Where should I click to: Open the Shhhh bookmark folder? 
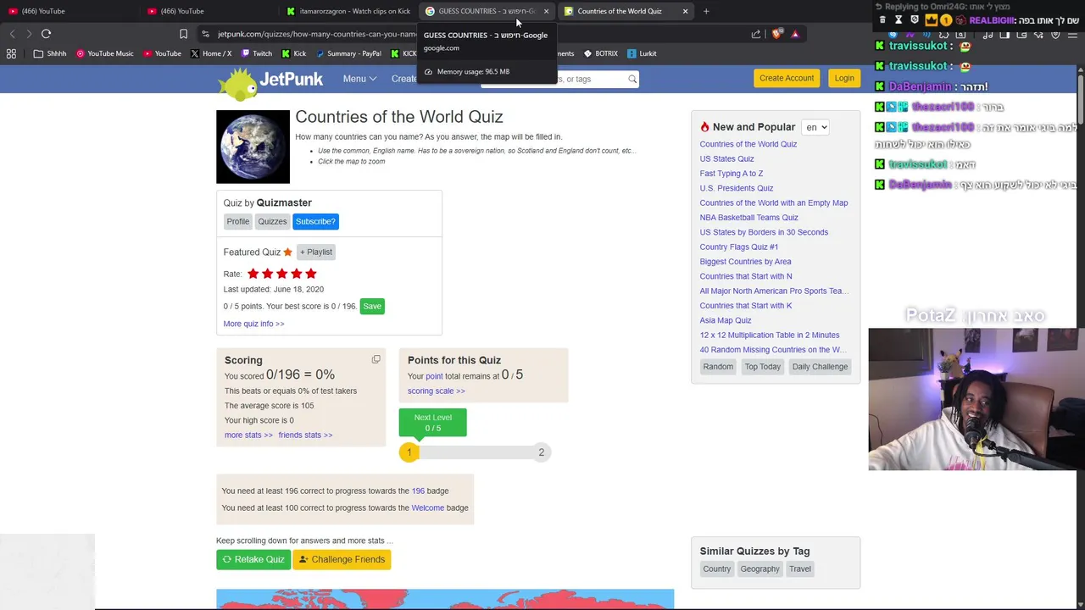click(50, 53)
